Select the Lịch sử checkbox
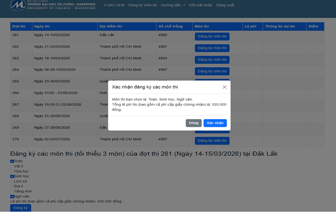336x212 pixels. [x=12, y=181]
